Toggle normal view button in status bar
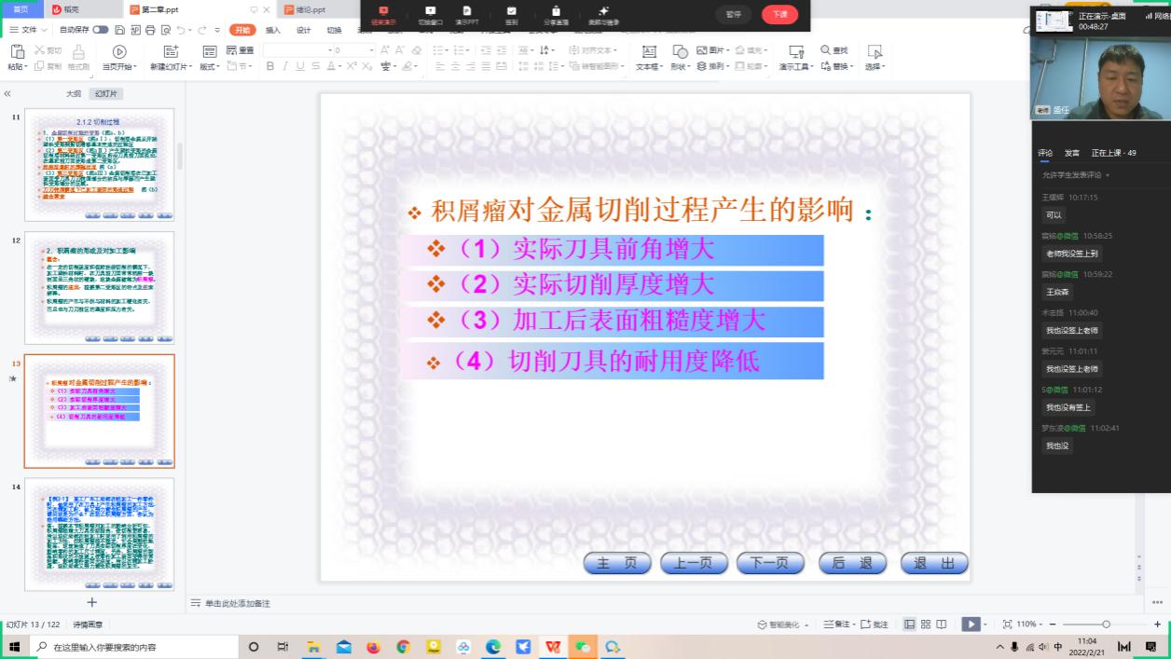The height and width of the screenshot is (659, 1171). point(910,625)
